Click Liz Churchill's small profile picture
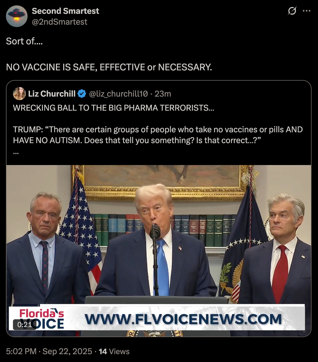Image resolution: width=318 pixels, height=362 pixels. [x=19, y=94]
